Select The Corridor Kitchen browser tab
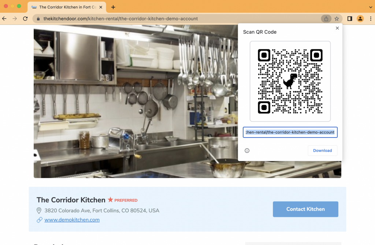375x245 pixels. point(67,7)
